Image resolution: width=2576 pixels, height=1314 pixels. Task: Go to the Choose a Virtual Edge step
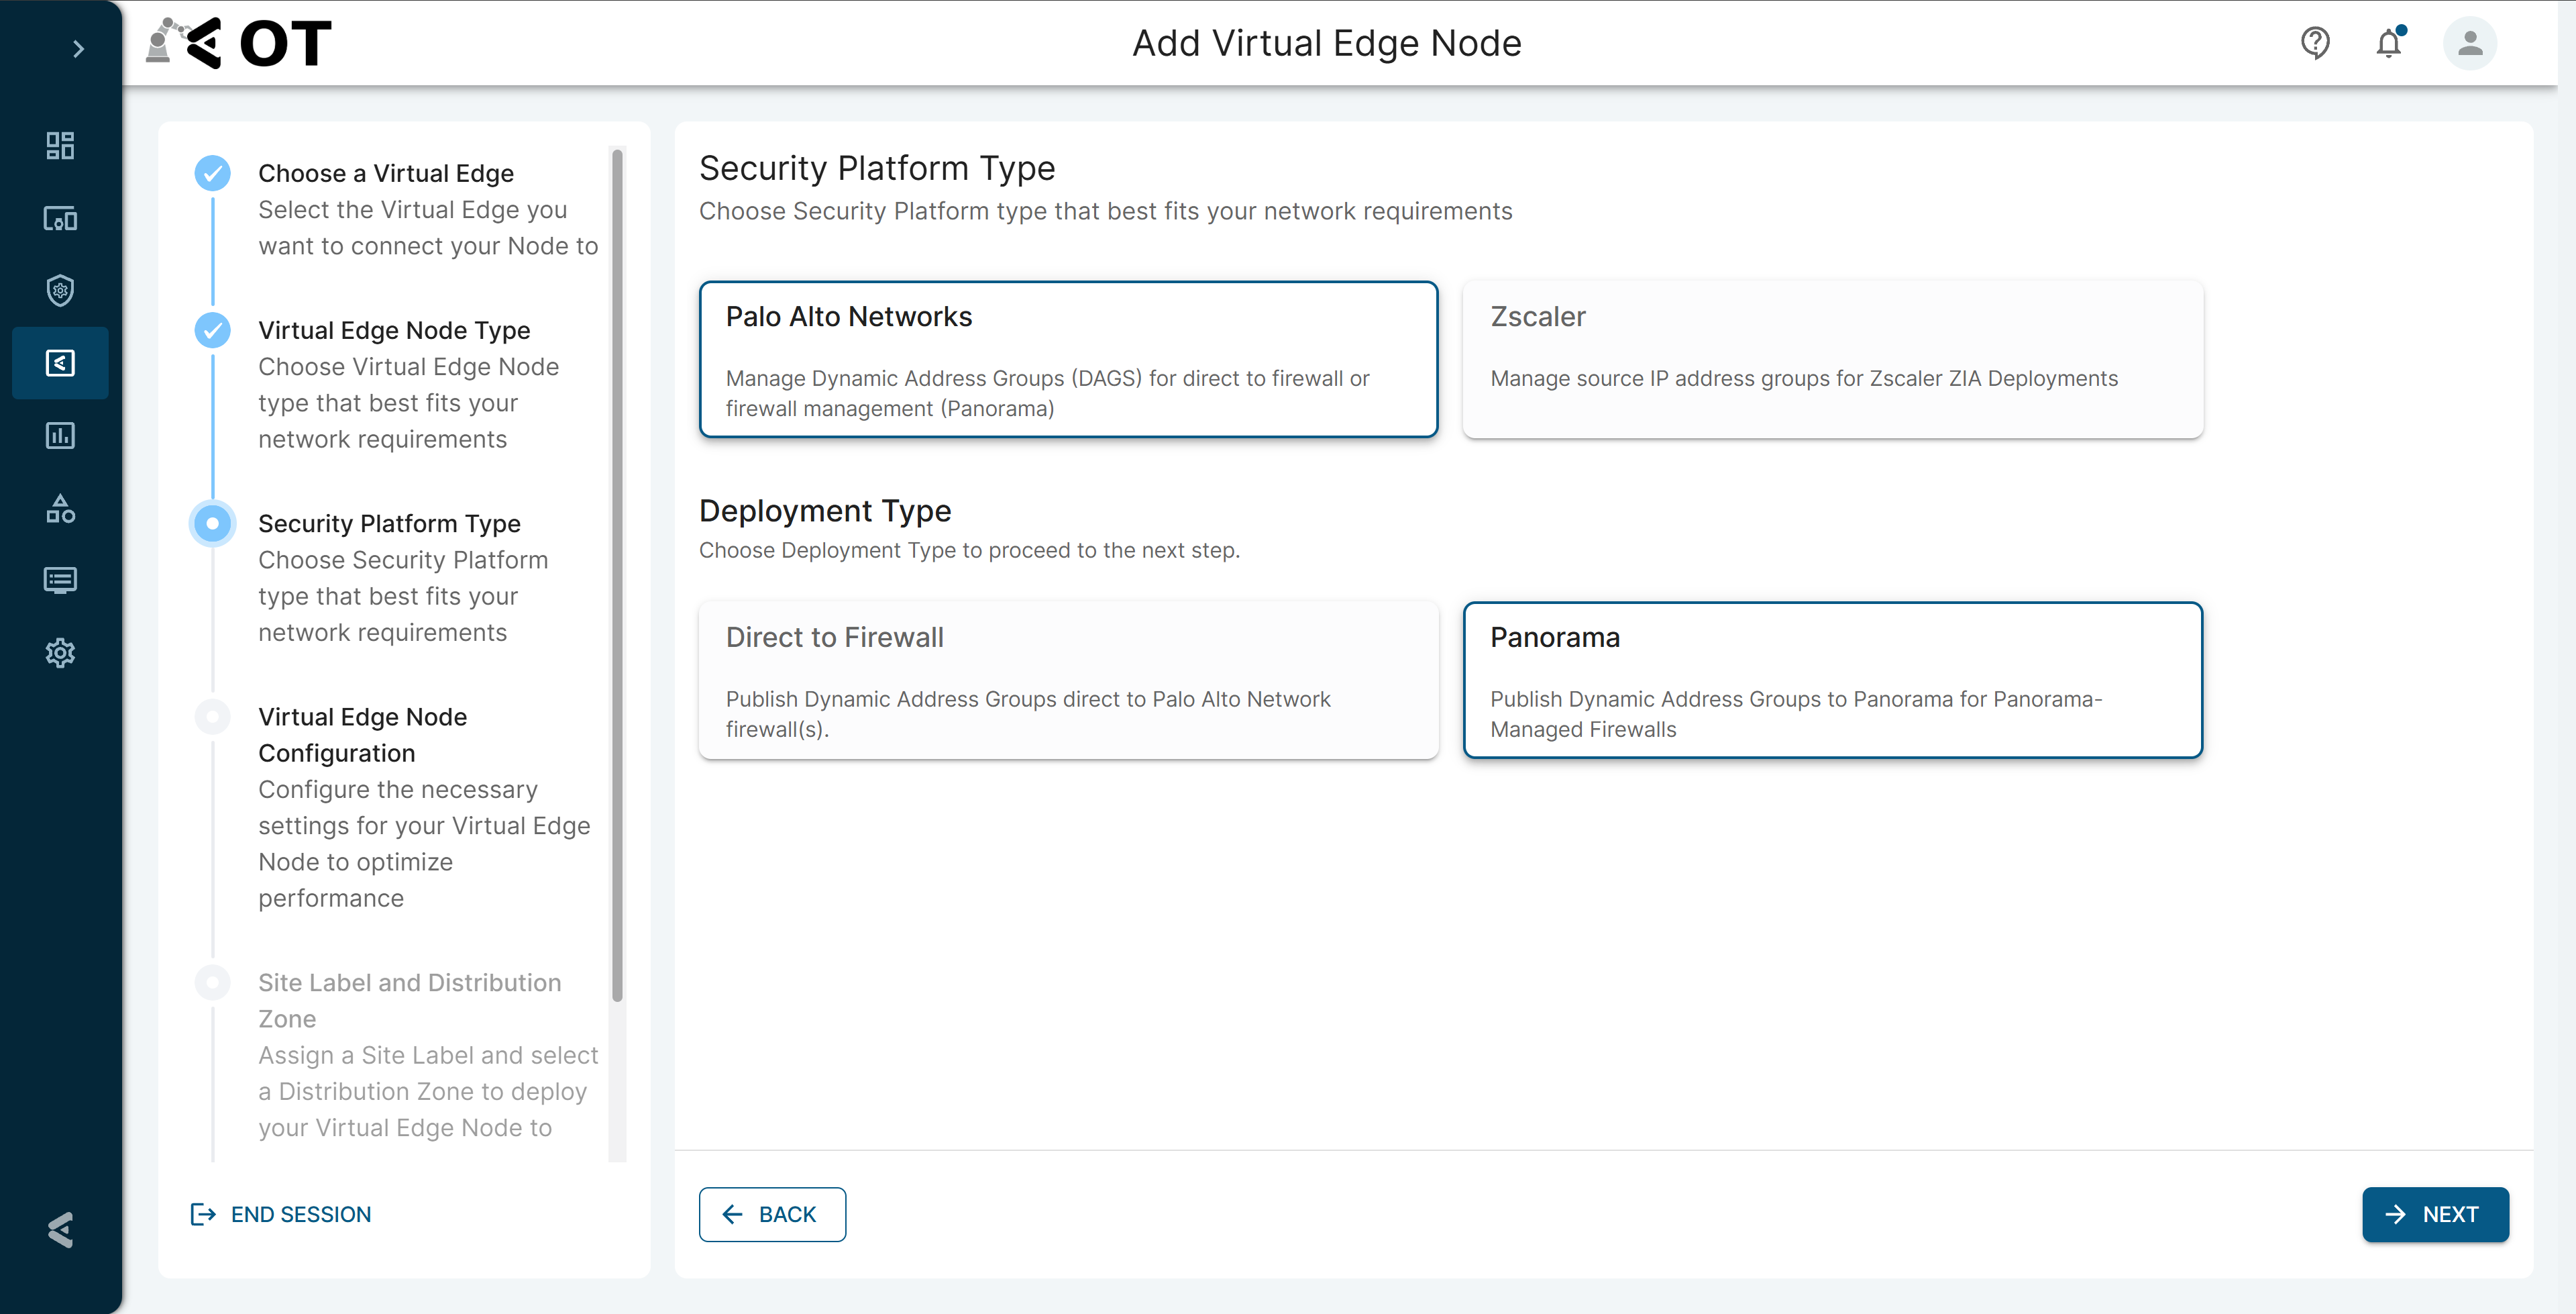point(386,173)
